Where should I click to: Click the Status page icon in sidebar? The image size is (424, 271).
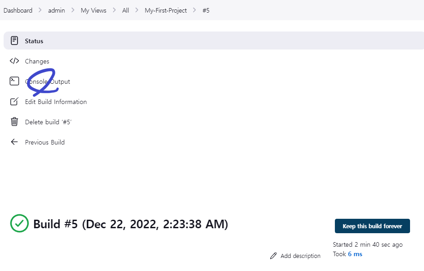pos(14,41)
